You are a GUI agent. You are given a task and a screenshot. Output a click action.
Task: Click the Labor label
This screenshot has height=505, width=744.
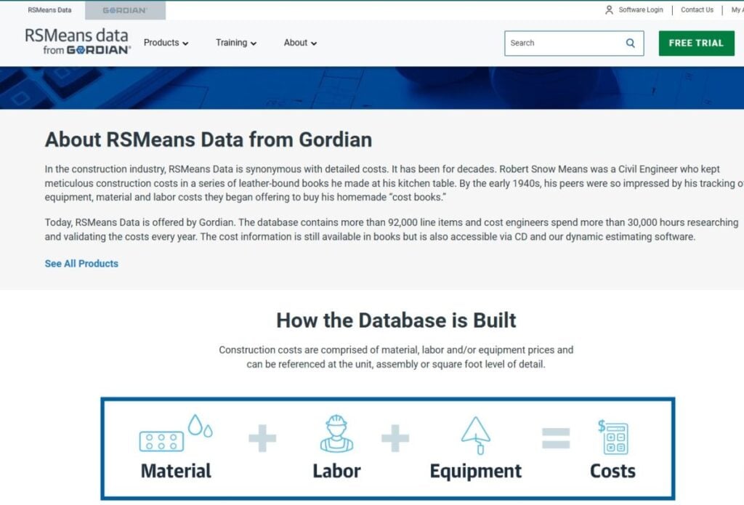point(336,471)
